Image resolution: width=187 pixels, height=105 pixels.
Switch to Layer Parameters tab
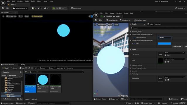point(154,24)
